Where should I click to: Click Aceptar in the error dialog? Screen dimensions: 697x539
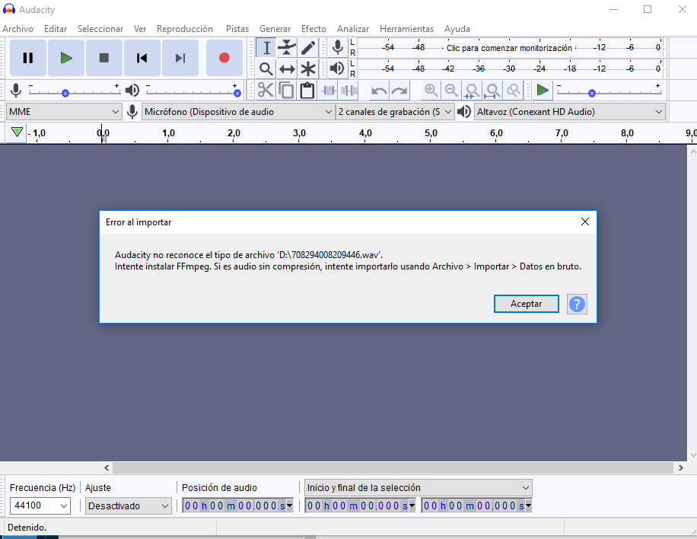[x=527, y=304]
